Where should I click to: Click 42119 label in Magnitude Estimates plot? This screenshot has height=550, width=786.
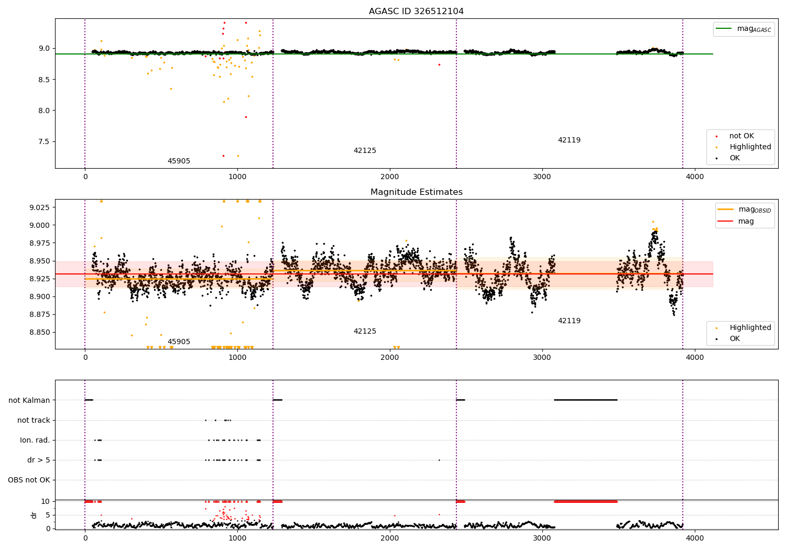569,321
